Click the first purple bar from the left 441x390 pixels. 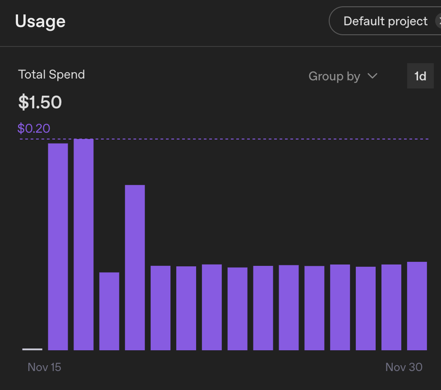click(x=58, y=246)
